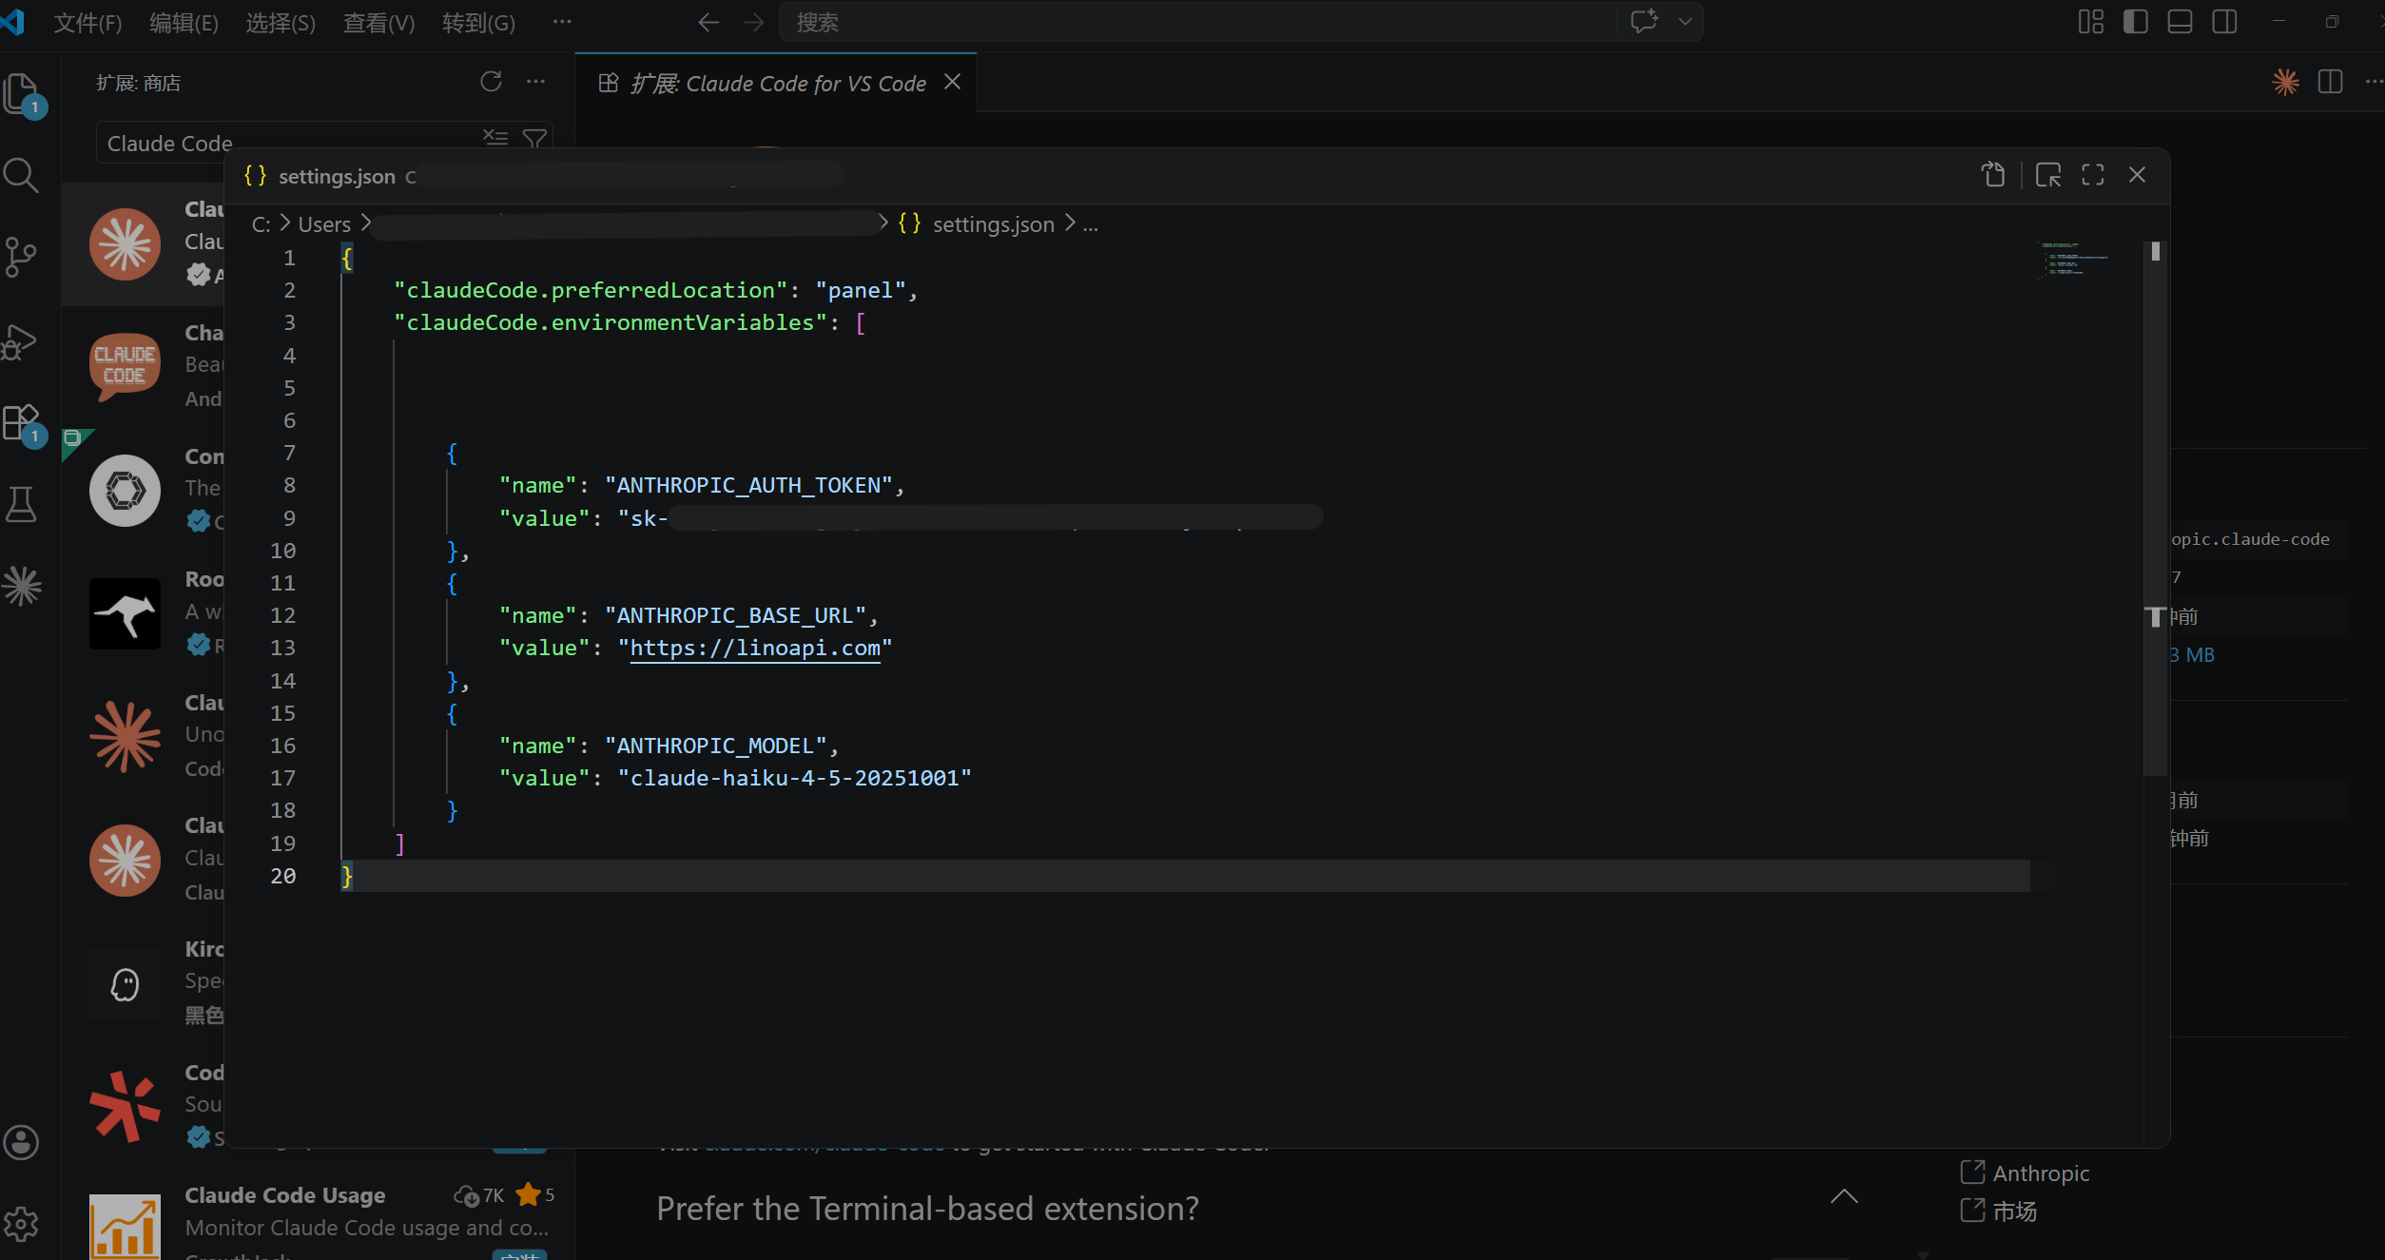Click the code minimap in settings.json

click(2073, 259)
